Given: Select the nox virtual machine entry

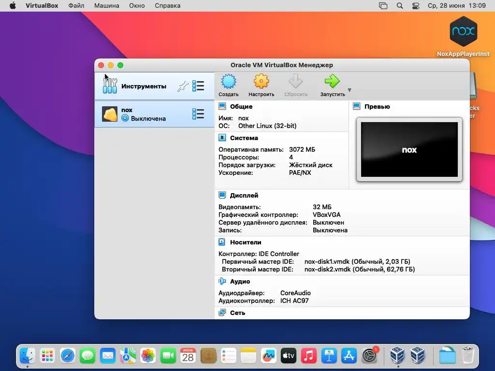Looking at the screenshot, I should (x=154, y=114).
